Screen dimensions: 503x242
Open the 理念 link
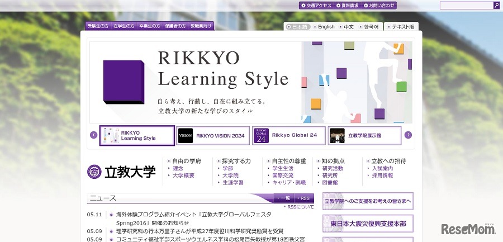178,168
